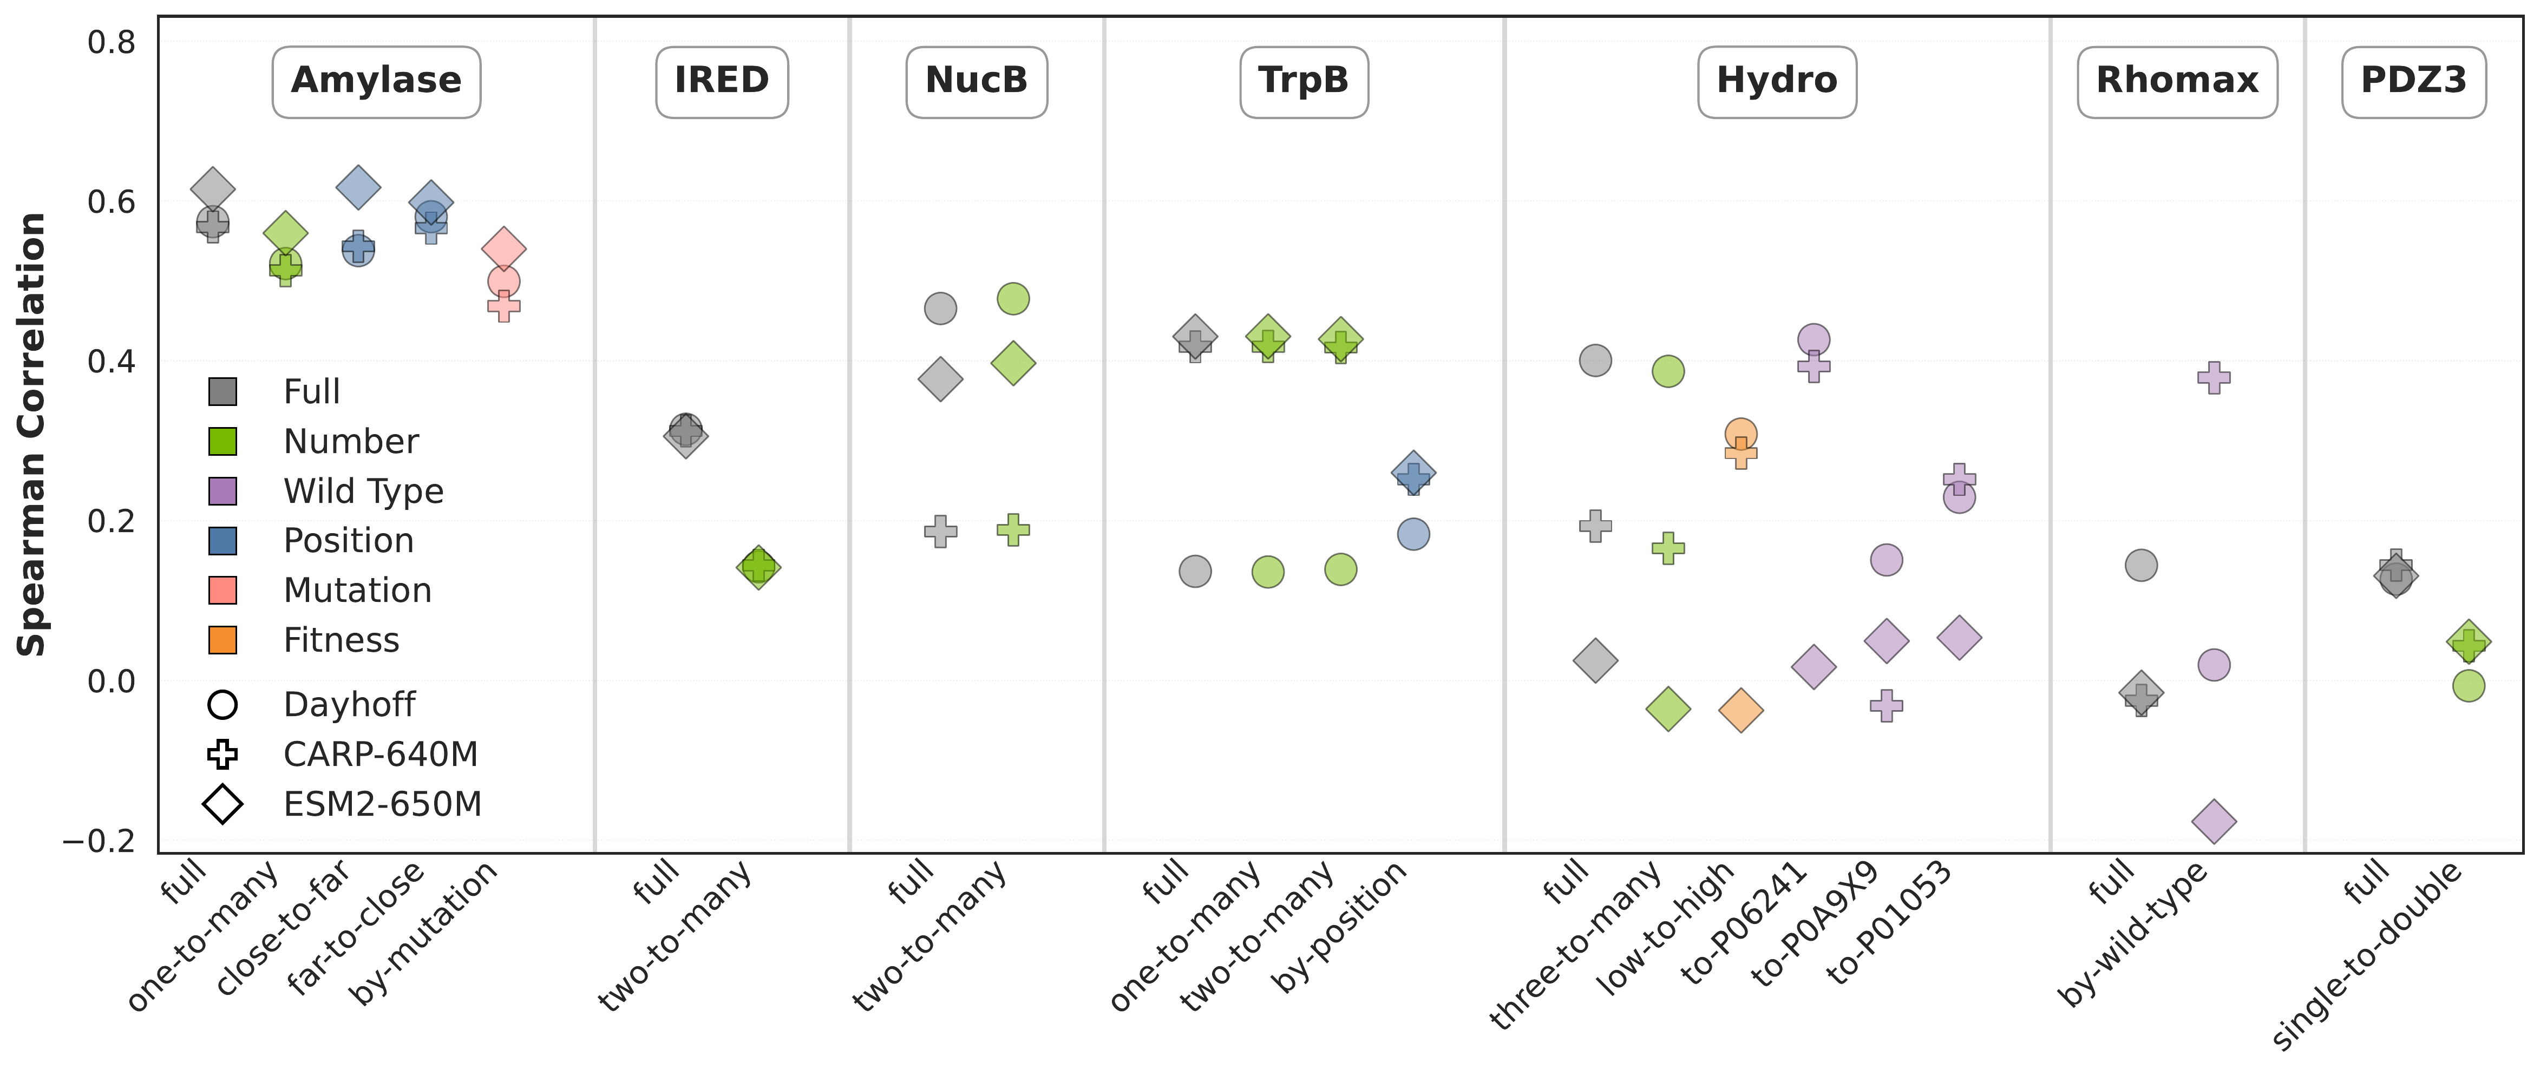Select the gray plus marker in NucB panel
The image size is (2540, 1075).
point(941,530)
